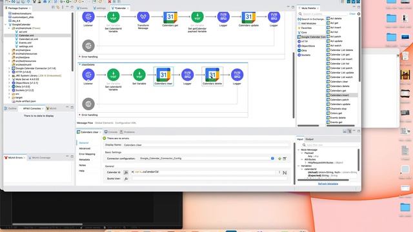Click the Display Name input field
The image size is (413, 232).
pyautogui.click(x=206, y=145)
